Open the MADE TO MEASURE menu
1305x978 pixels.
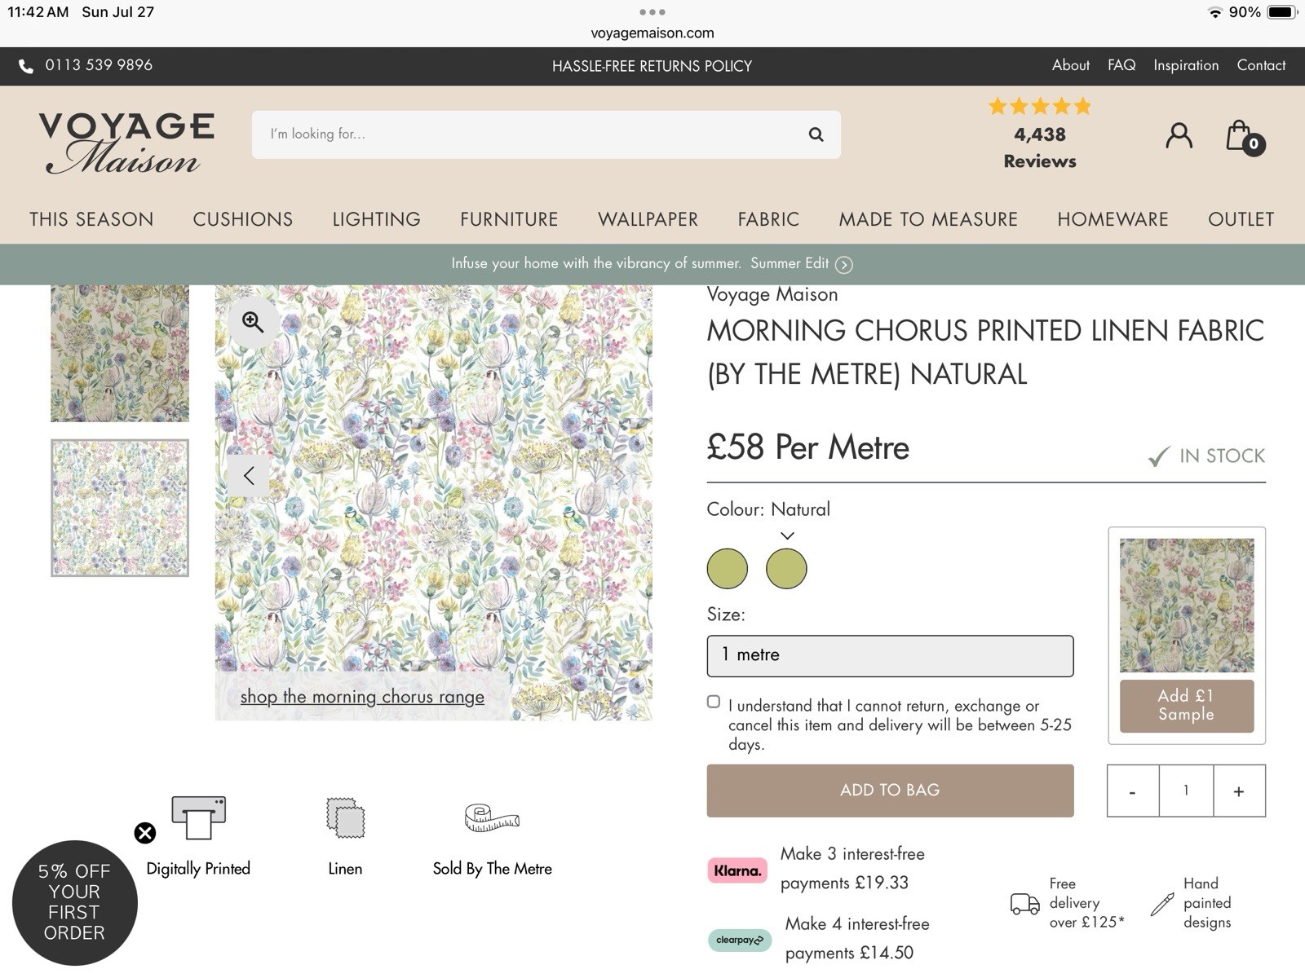coord(928,219)
